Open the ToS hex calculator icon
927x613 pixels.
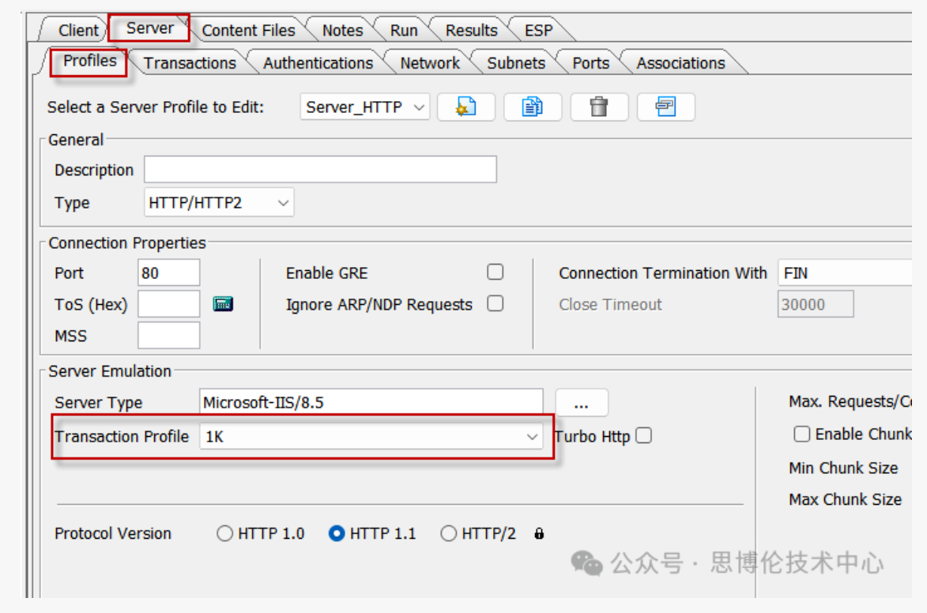tap(224, 304)
